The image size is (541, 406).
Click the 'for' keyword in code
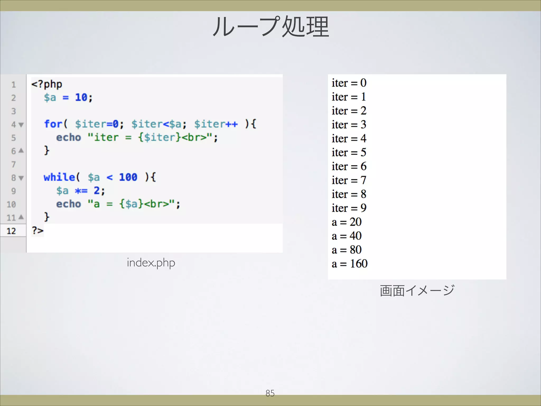click(53, 124)
